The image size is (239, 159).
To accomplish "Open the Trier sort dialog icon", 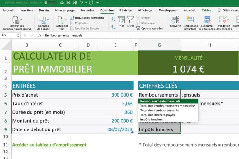I will pos(121,20).
